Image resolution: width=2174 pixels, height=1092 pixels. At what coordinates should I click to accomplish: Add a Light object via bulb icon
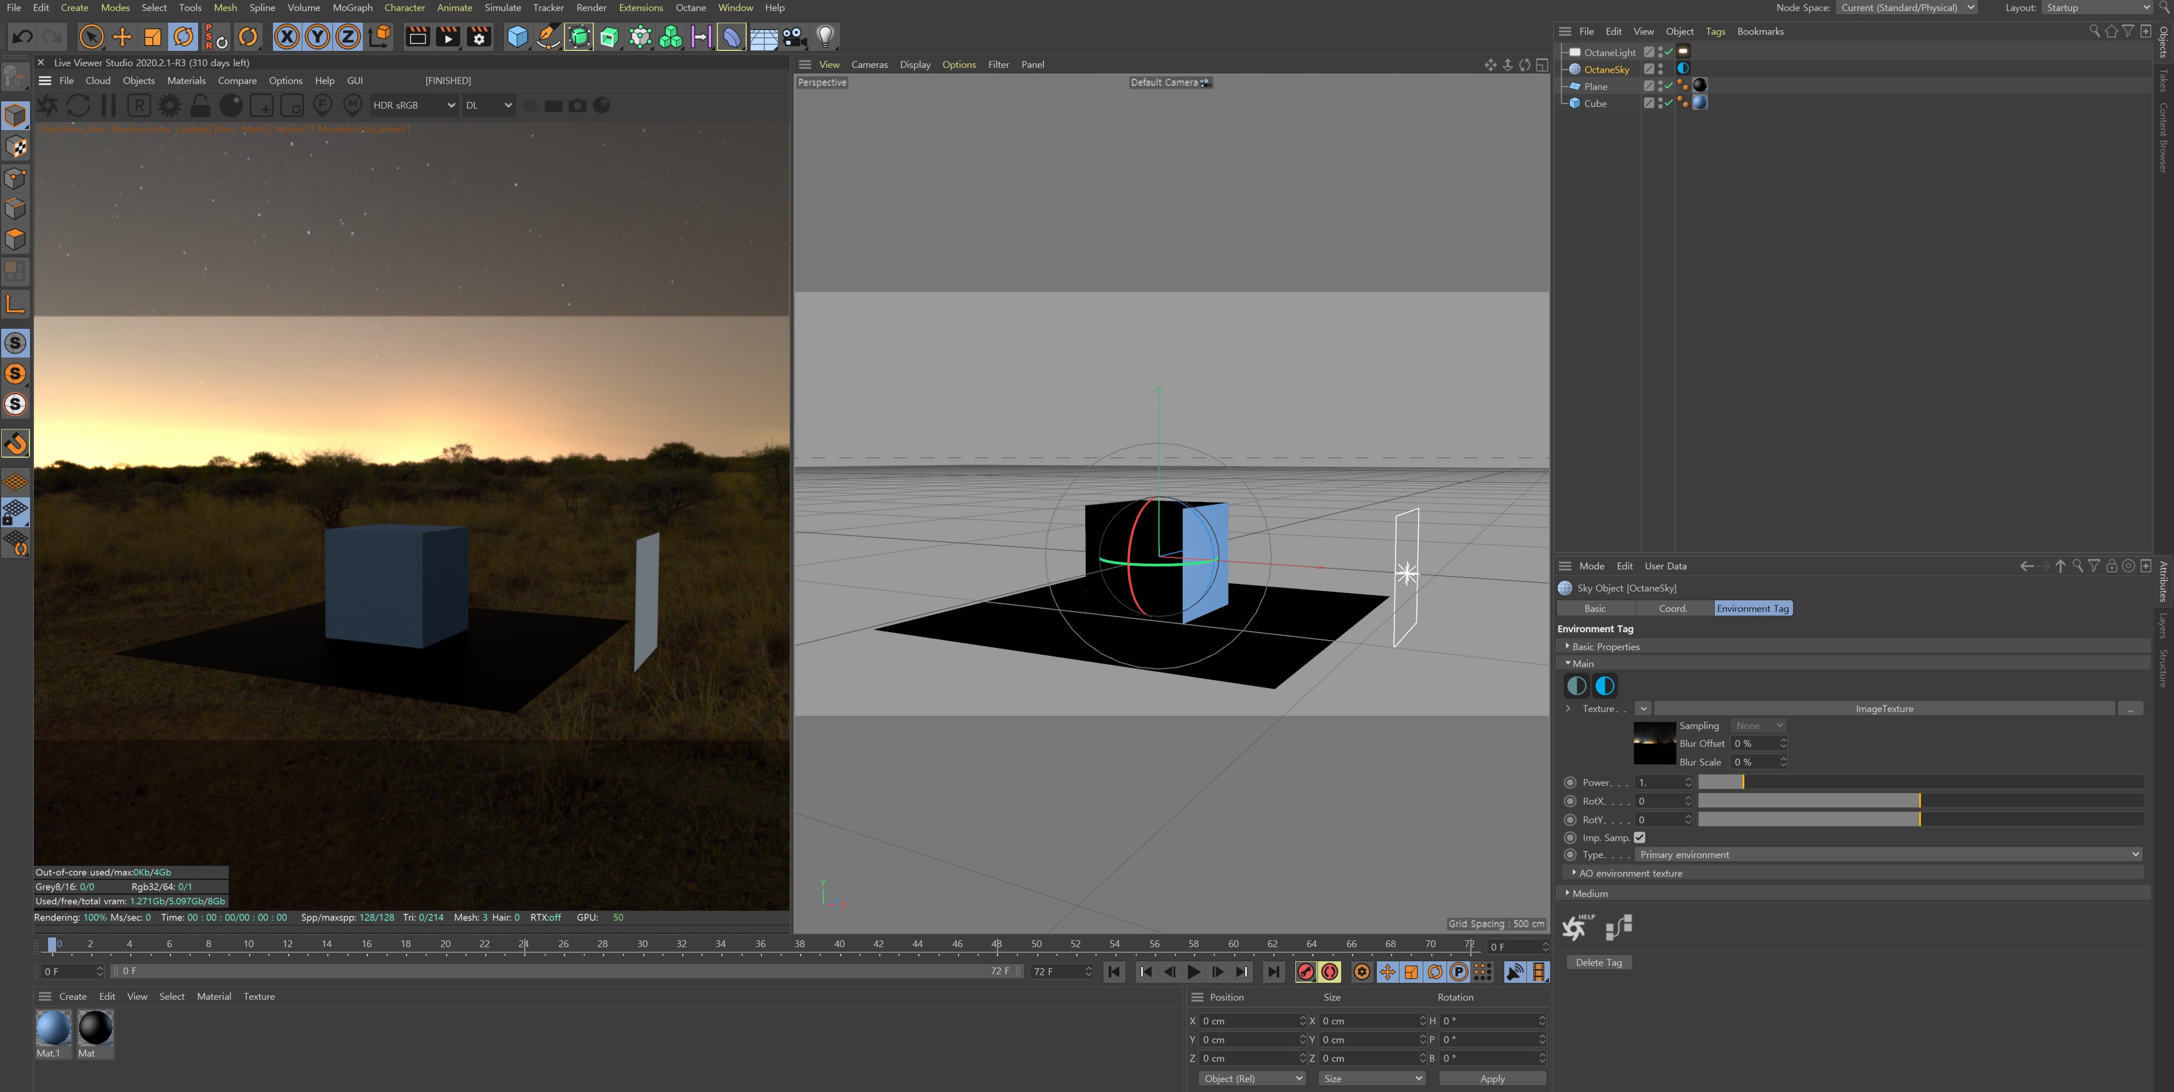pos(825,37)
